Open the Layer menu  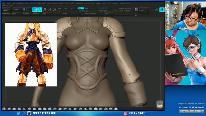pyautogui.click(x=39, y=3)
